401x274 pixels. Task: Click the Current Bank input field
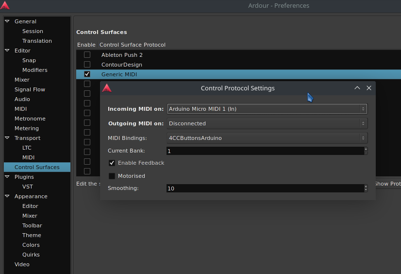265,151
